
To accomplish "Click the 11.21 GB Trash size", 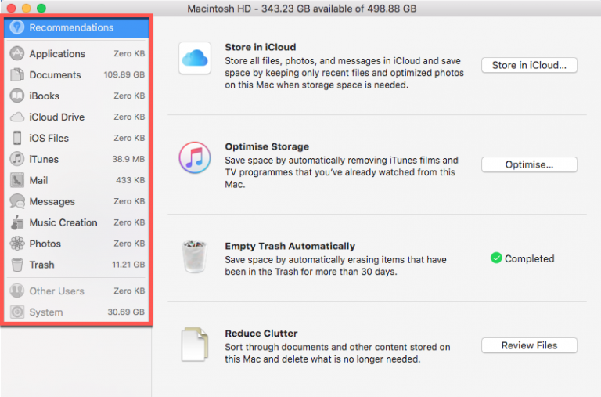I will pyautogui.click(x=128, y=265).
